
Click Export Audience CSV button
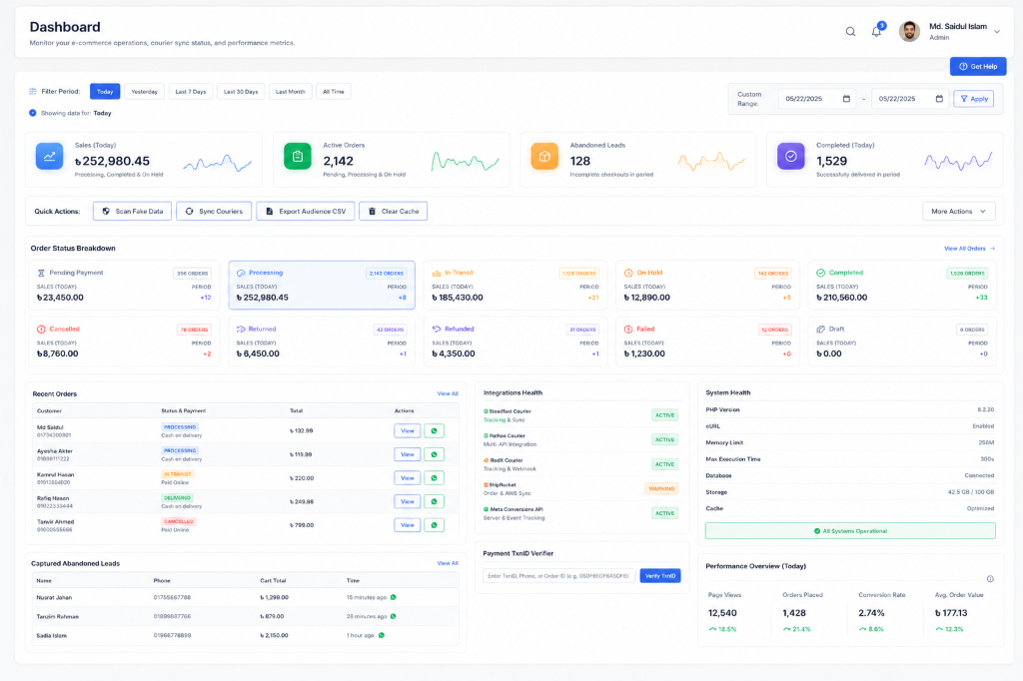306,212
